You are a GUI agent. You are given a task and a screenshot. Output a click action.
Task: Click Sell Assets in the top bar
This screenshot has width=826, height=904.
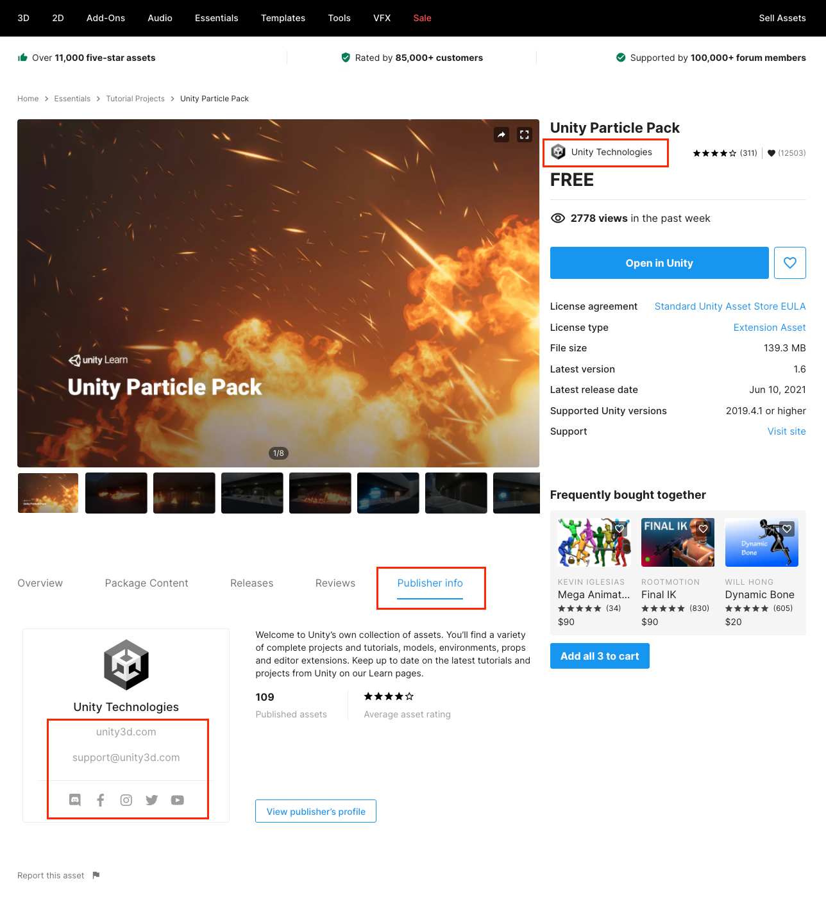click(x=782, y=18)
